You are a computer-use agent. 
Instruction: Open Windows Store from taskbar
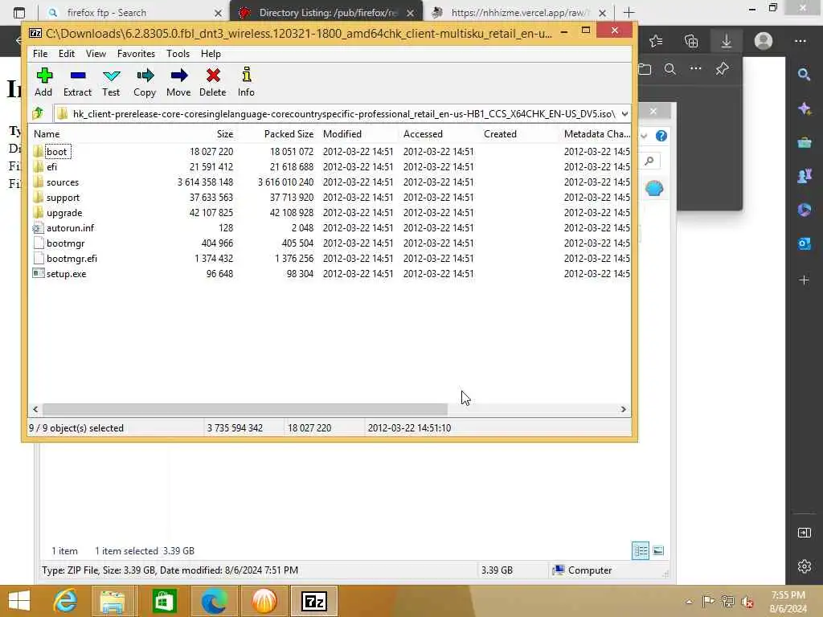(x=164, y=601)
